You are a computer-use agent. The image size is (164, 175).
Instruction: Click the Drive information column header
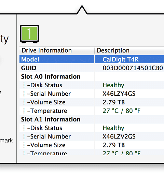coord(47,50)
